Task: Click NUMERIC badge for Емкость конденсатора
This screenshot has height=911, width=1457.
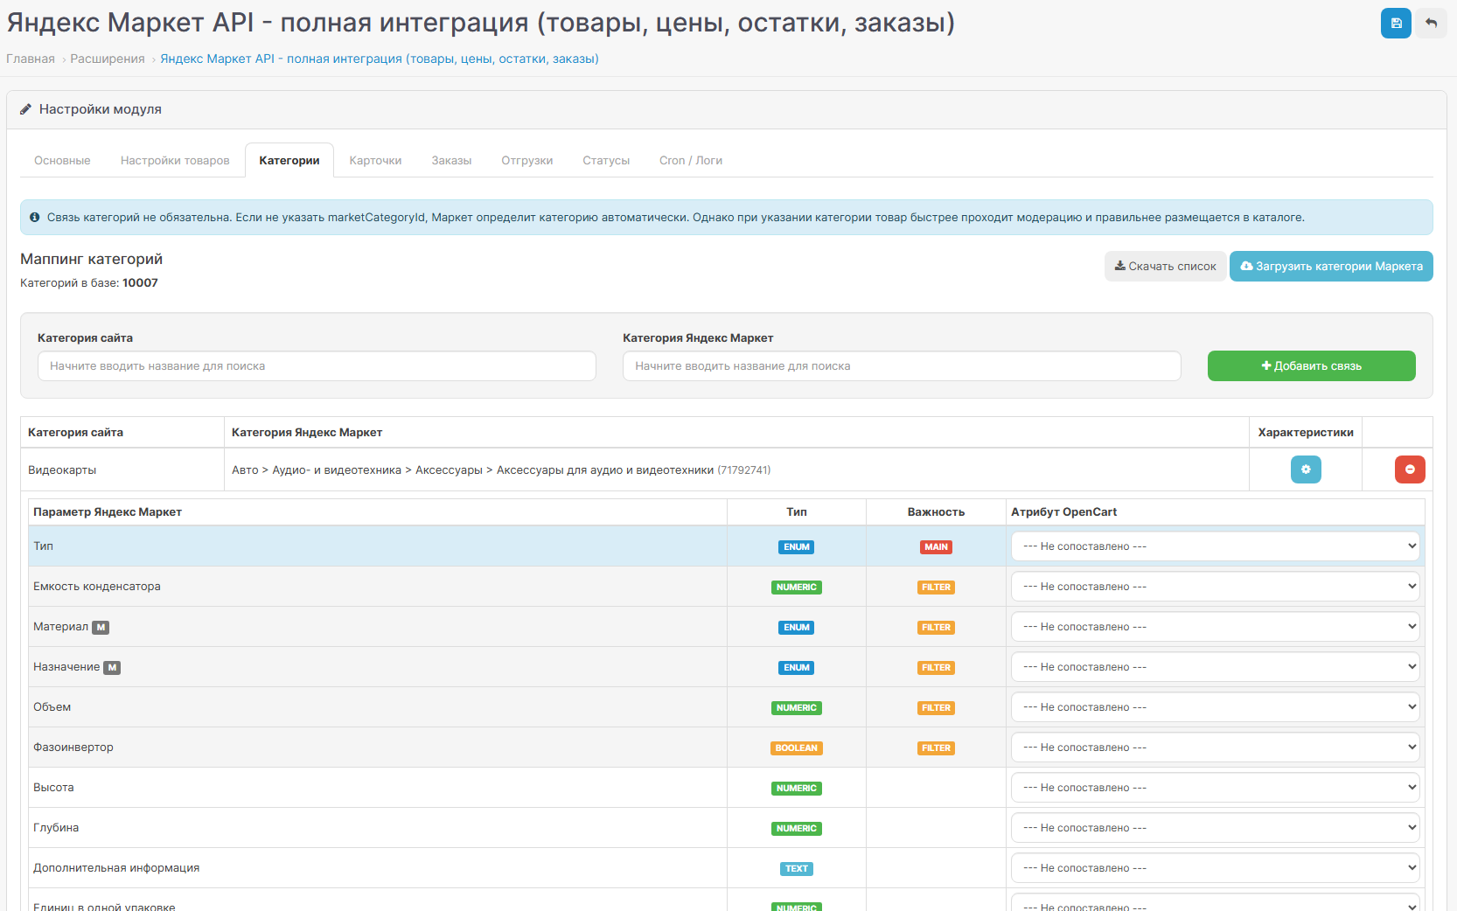Action: 797,587
